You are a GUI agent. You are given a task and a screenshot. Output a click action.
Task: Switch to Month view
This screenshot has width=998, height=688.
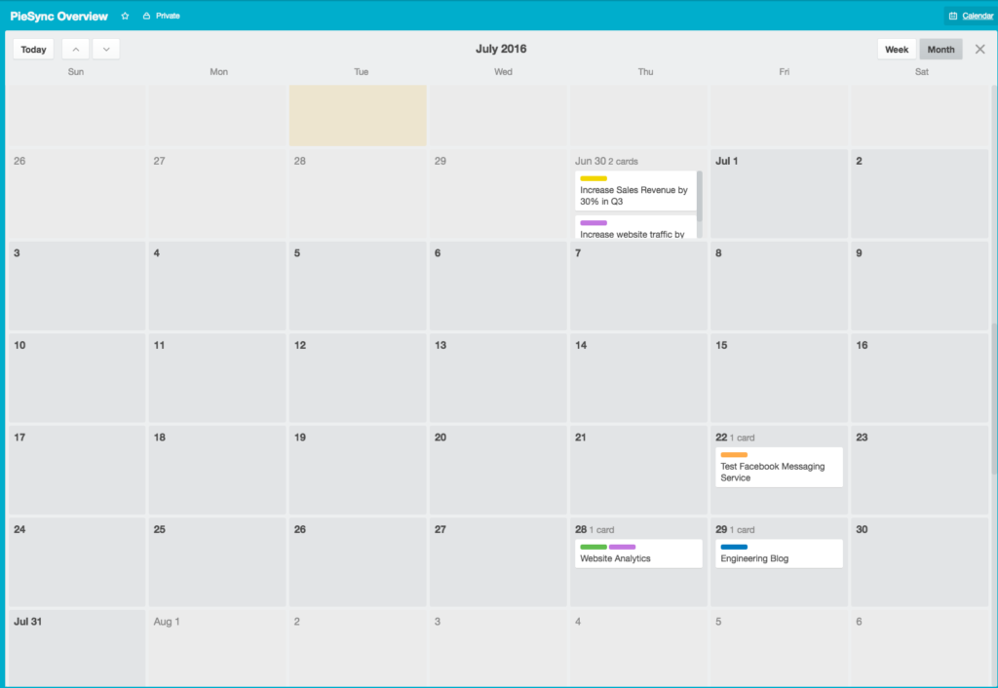click(x=940, y=49)
